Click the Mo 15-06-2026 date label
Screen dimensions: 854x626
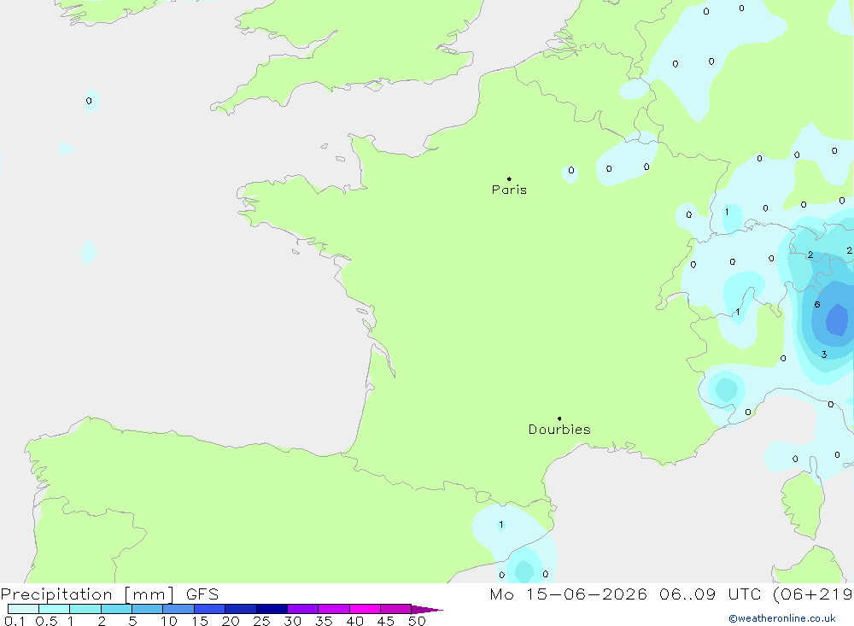tap(568, 594)
